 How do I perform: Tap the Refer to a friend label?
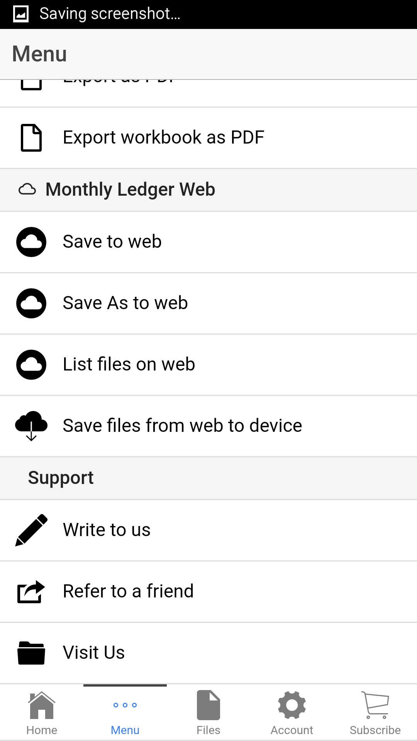coord(128,591)
